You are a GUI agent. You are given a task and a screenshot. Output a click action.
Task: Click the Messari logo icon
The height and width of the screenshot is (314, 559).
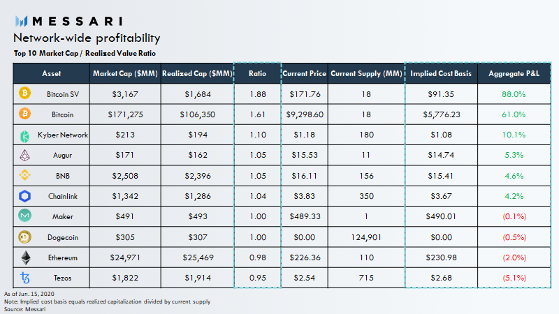click(x=22, y=22)
